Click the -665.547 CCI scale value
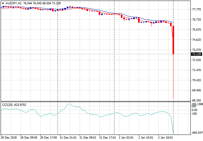This screenshot has width=203, height=141. coord(196,133)
